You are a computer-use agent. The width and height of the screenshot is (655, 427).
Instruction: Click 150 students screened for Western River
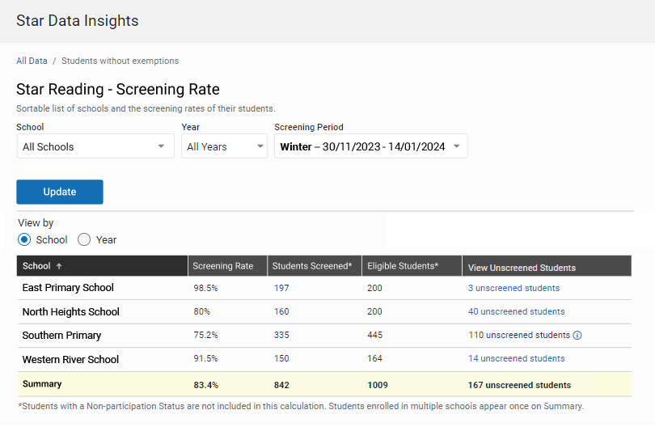point(281,358)
